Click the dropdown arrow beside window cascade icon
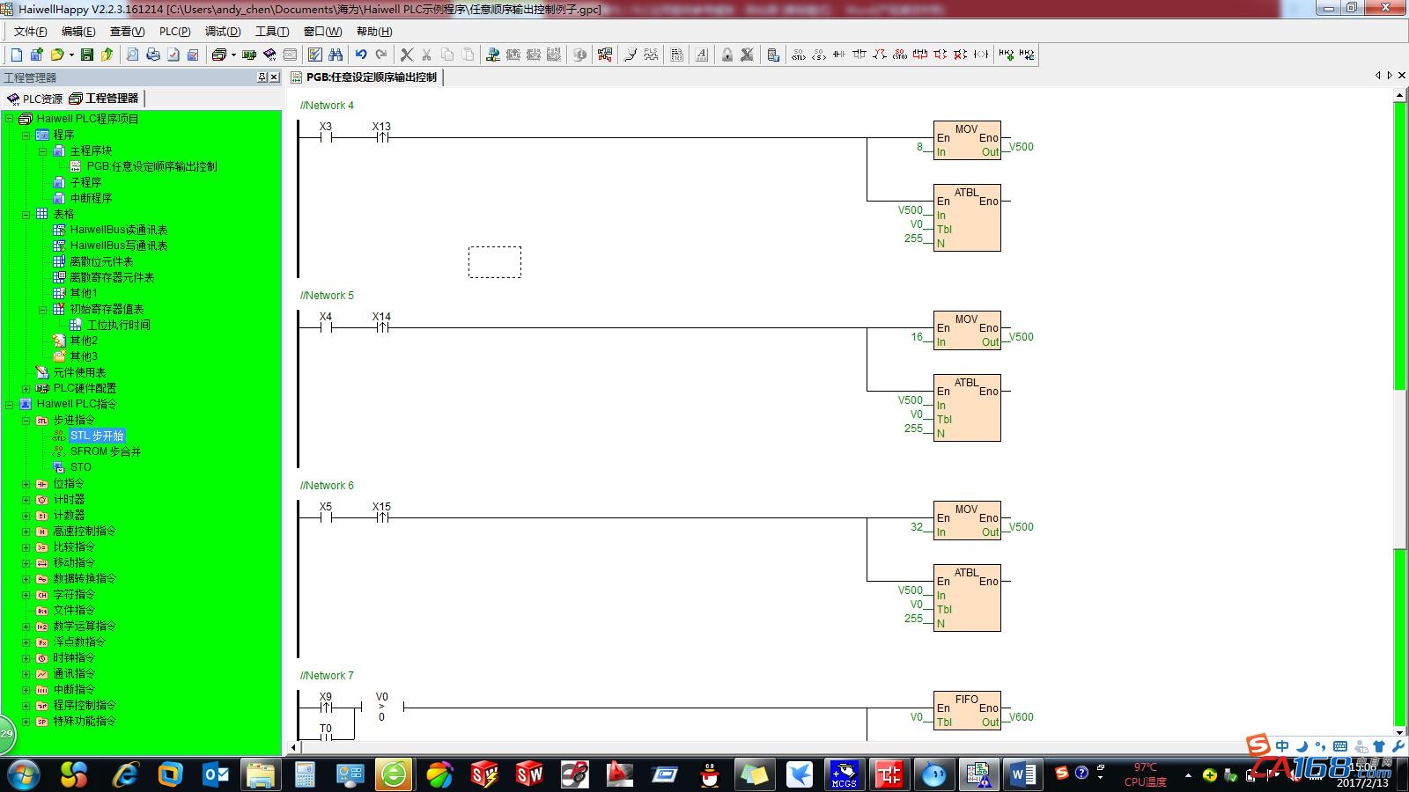Screen dimensions: 1409x792 pyautogui.click(x=233, y=55)
